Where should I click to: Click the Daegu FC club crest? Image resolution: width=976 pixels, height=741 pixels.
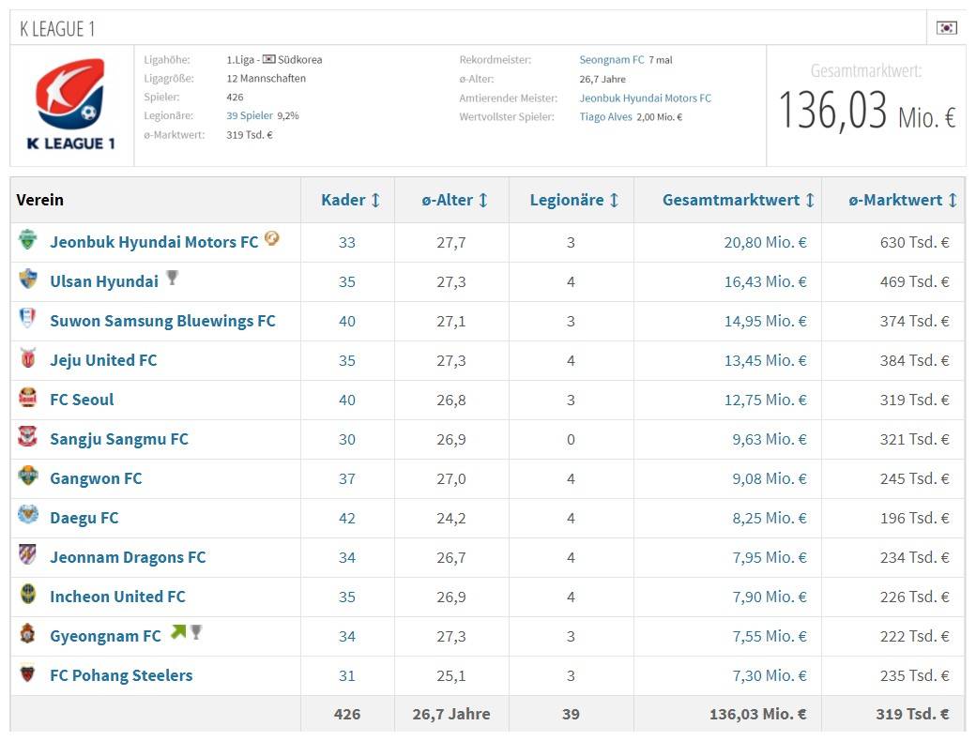point(27,517)
